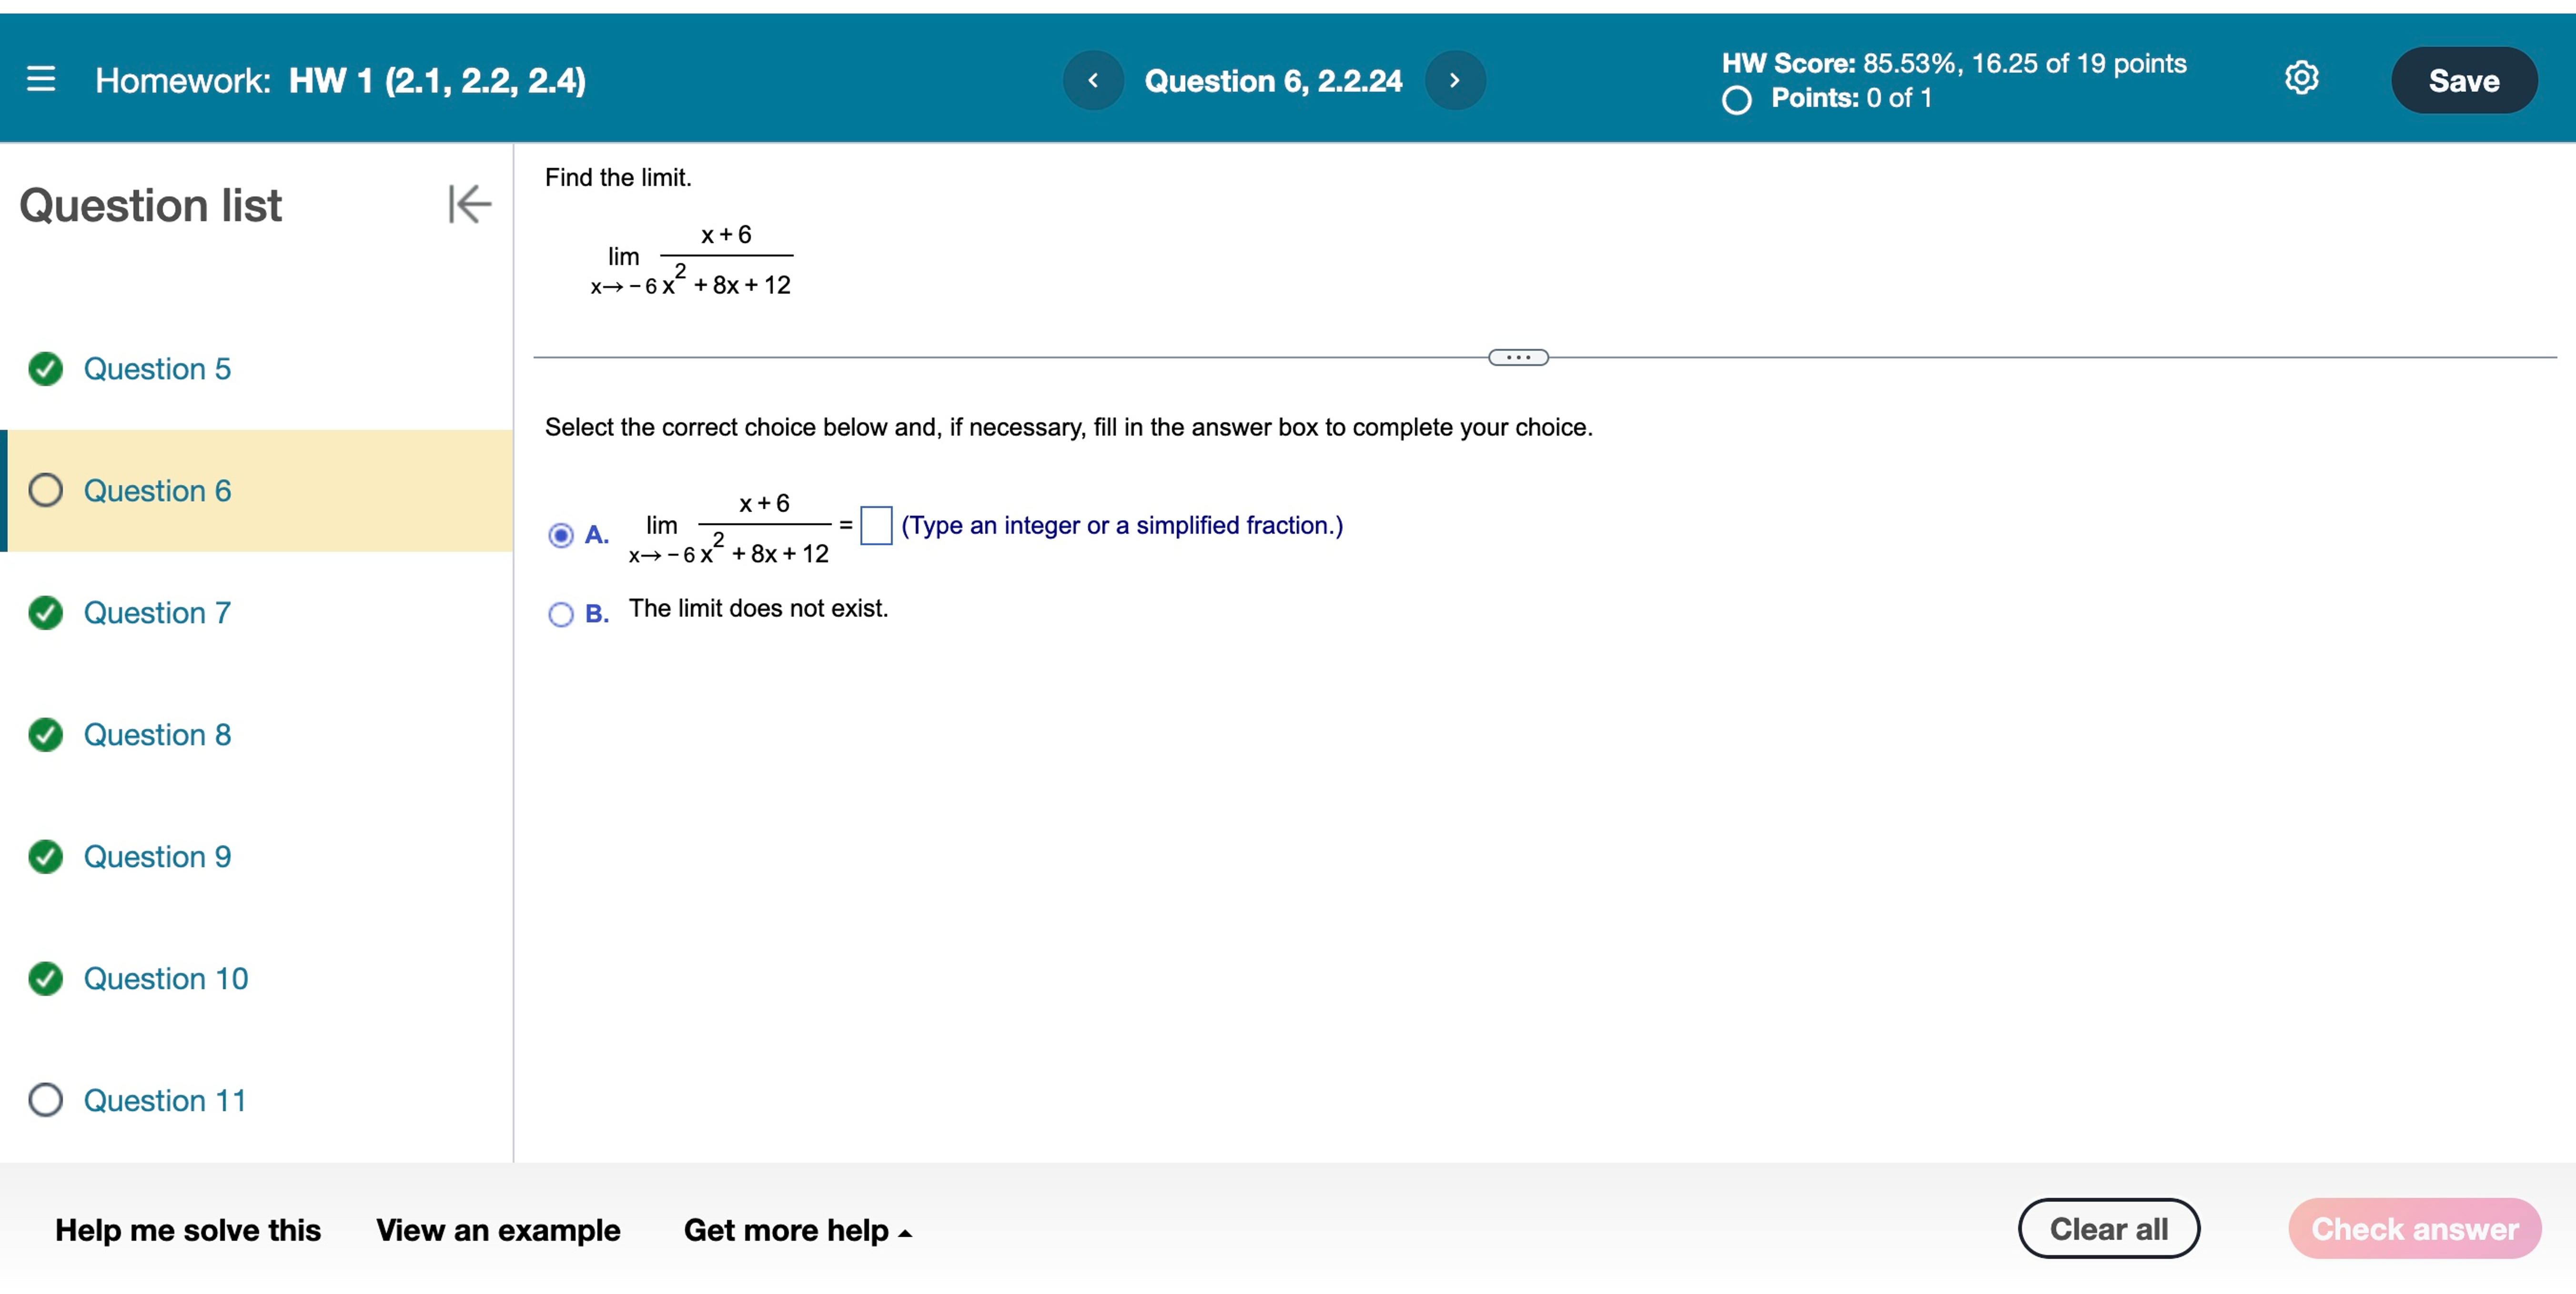Image resolution: width=2576 pixels, height=1294 pixels.
Task: Click the Points: 0 of 1 text
Action: click(x=1852, y=98)
